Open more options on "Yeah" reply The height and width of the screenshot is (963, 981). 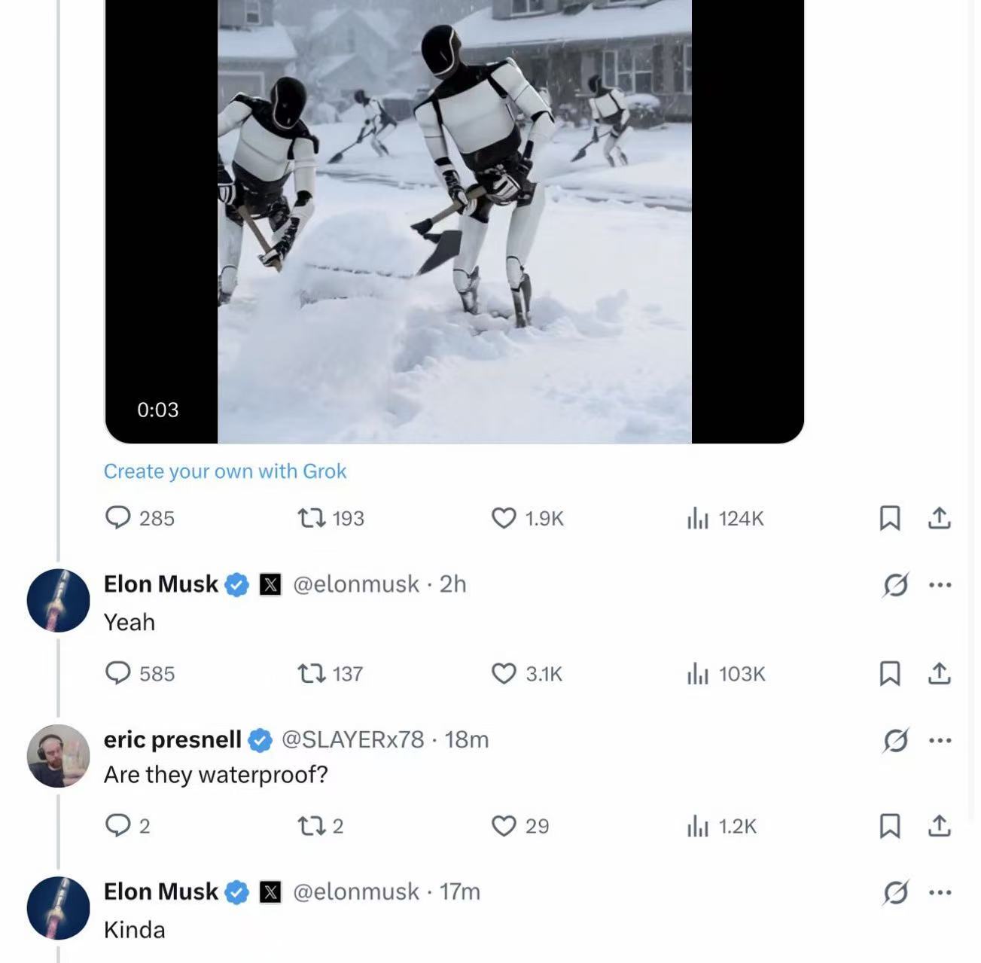tap(940, 584)
